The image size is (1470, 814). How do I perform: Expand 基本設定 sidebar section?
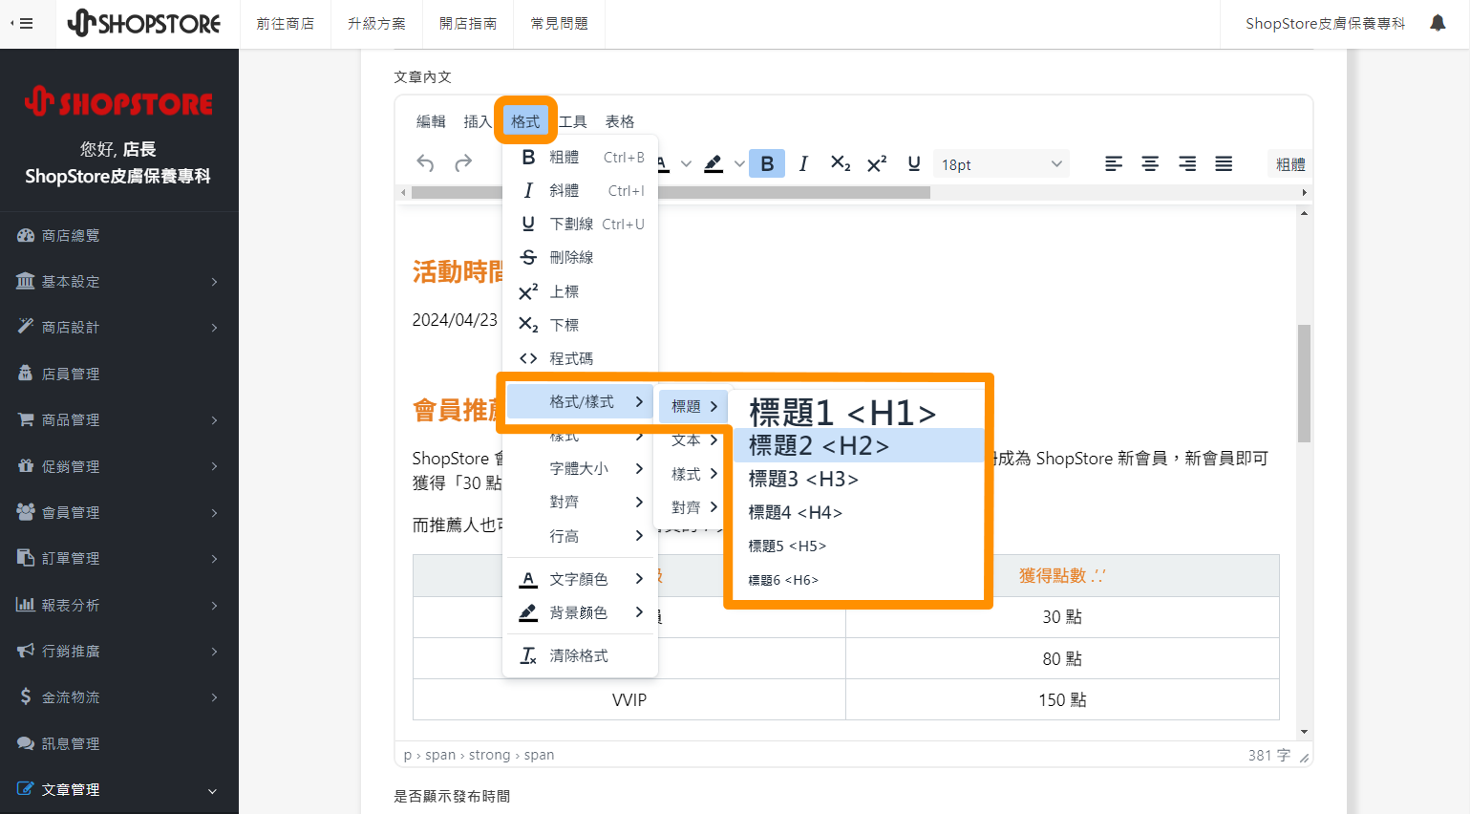[x=119, y=281]
